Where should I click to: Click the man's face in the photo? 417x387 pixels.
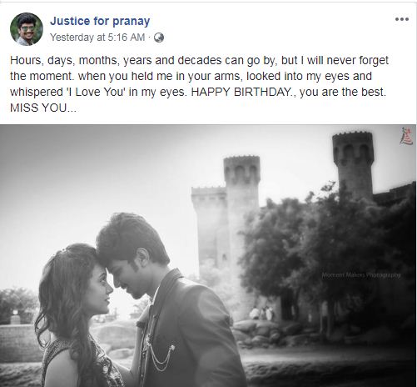tap(127, 278)
